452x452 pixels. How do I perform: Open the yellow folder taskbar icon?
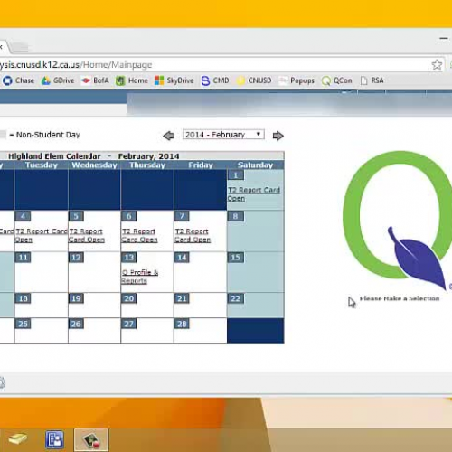coord(18,439)
